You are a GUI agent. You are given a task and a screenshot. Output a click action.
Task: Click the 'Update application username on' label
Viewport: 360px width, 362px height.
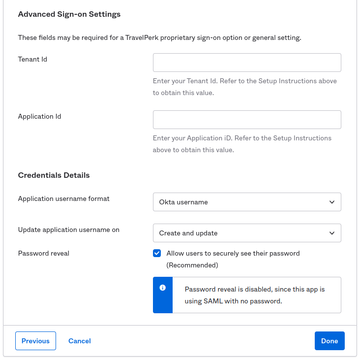pyautogui.click(x=69, y=230)
